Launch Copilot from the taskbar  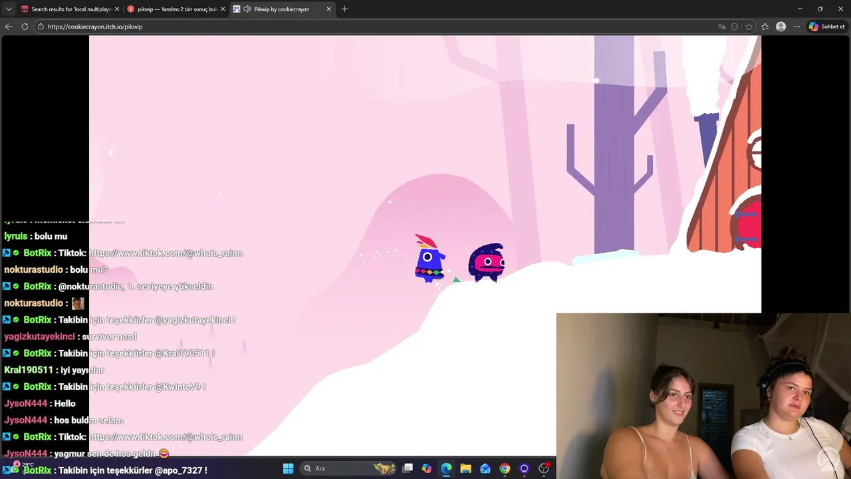pos(427,468)
